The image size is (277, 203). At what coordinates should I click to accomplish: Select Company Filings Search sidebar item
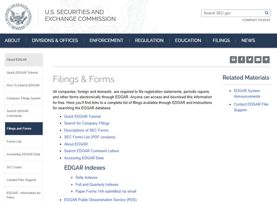[x=24, y=98]
